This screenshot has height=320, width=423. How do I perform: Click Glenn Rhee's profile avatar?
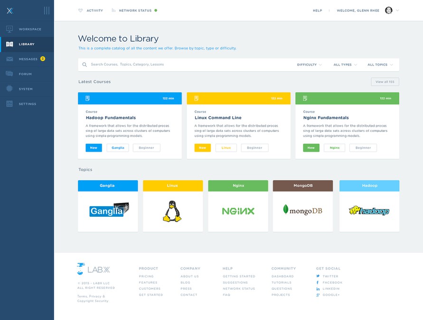tap(388, 10)
